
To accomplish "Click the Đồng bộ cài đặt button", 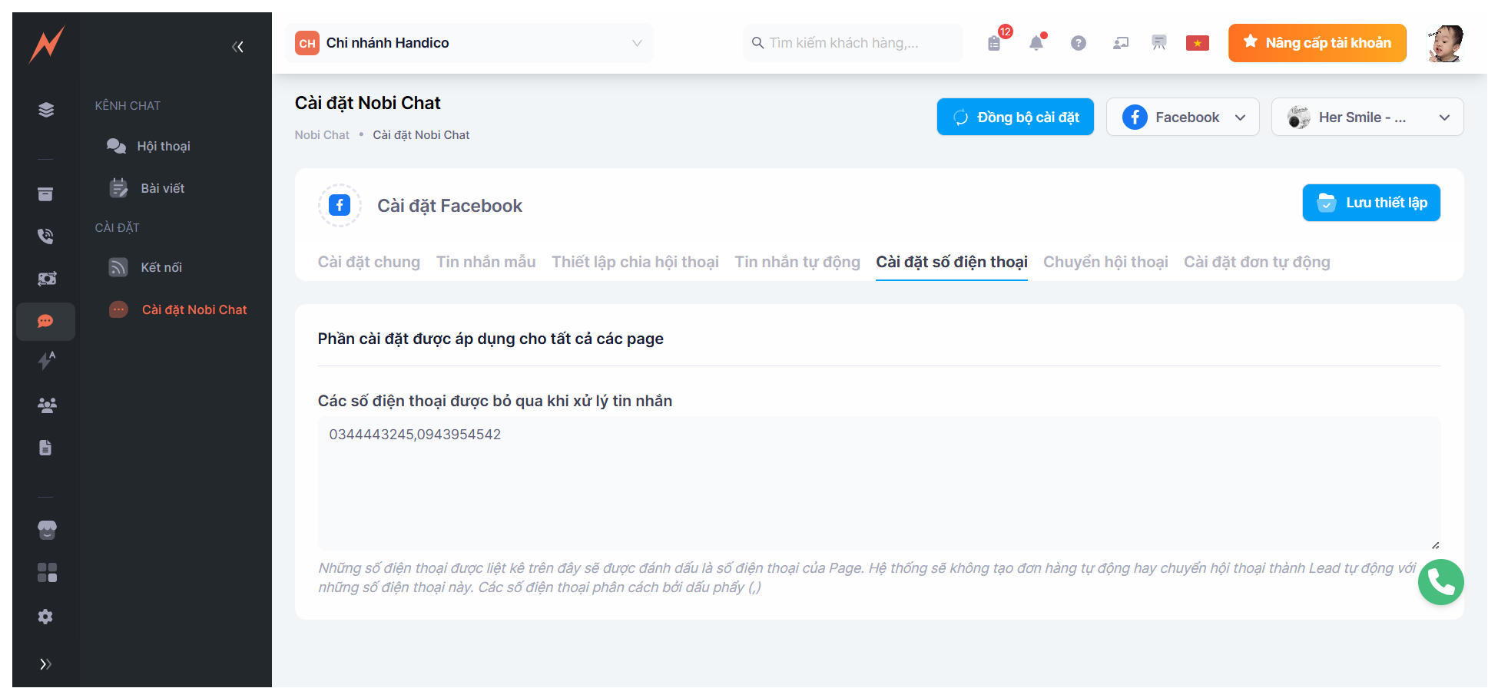I will [x=1015, y=117].
